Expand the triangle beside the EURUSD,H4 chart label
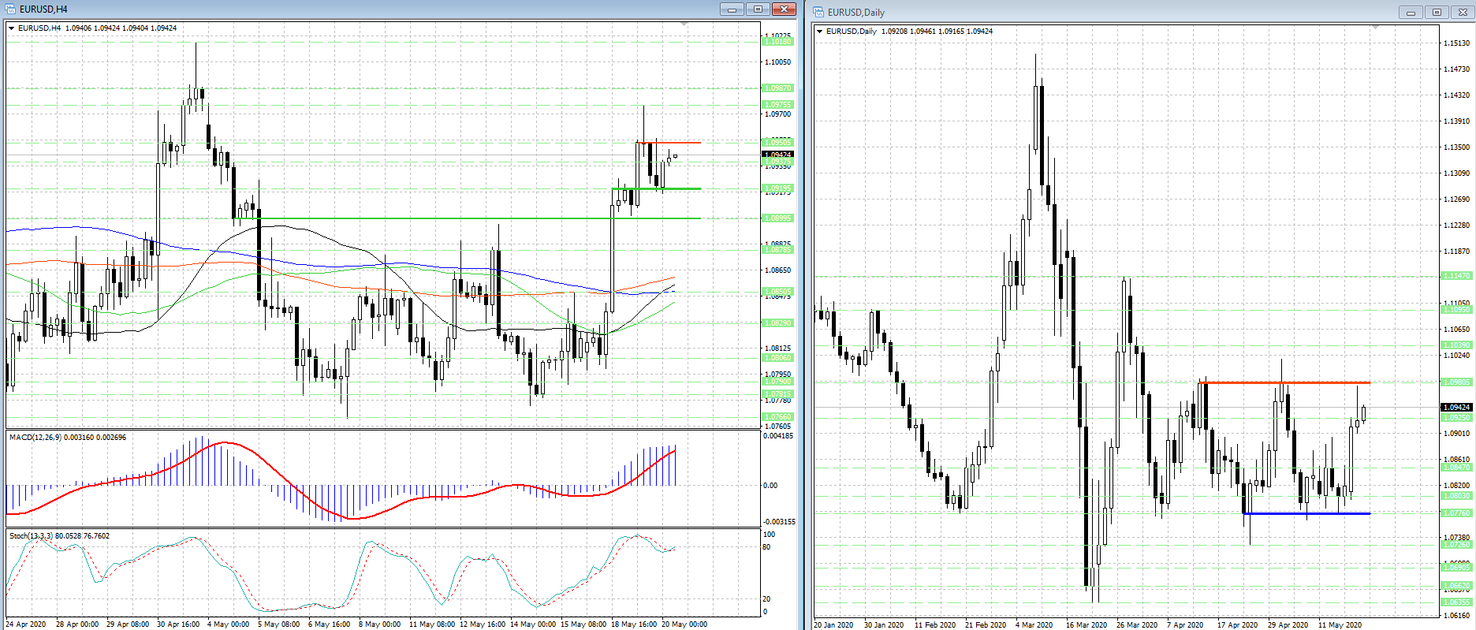The image size is (1476, 630). point(12,28)
